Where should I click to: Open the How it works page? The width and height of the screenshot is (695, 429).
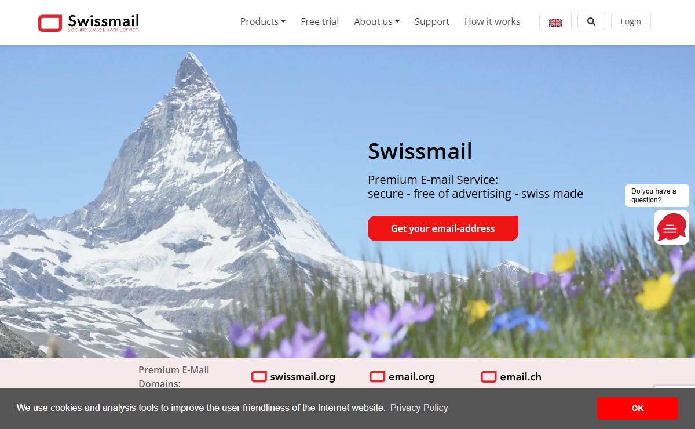492,21
